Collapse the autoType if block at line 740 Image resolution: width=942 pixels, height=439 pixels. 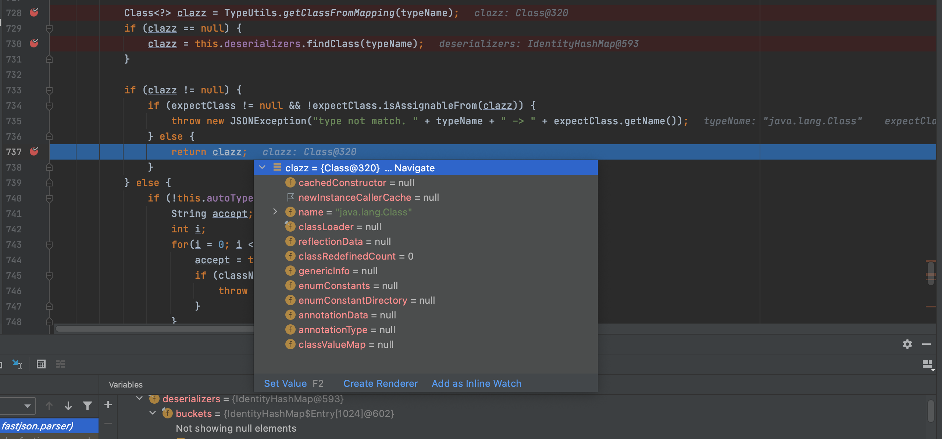(49, 198)
